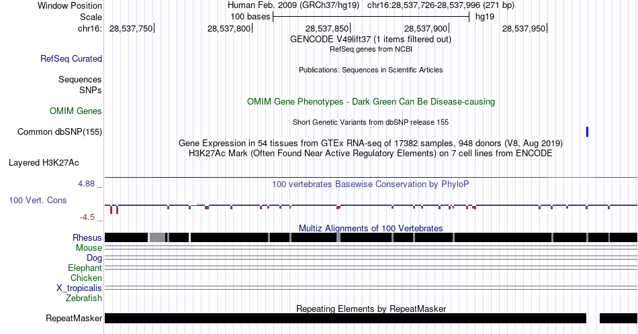Click the 100 bases scale bar
The image size is (638, 334).
pos(371,17)
